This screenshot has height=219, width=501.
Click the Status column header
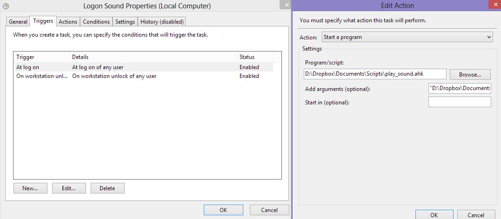pos(254,57)
